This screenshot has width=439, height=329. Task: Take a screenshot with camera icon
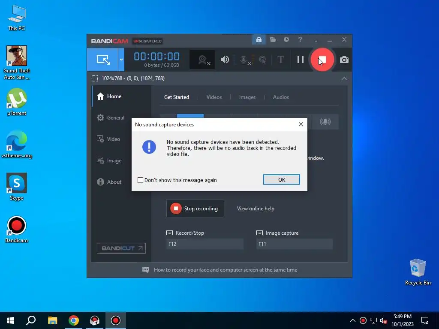[x=344, y=60]
